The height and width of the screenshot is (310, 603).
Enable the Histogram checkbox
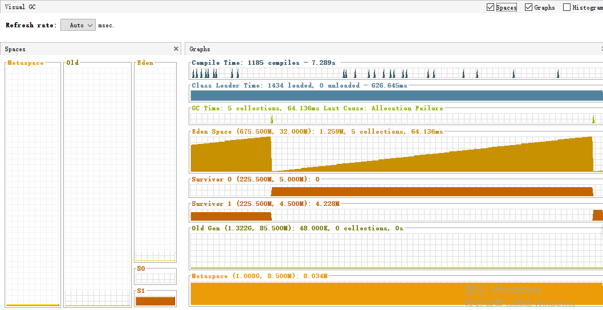point(567,7)
